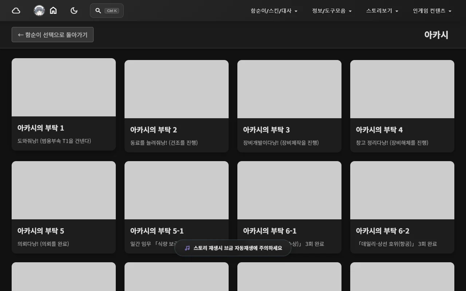
Task: Click description 창고 정리다냥! (장비해체를 진행)
Action: point(392,143)
